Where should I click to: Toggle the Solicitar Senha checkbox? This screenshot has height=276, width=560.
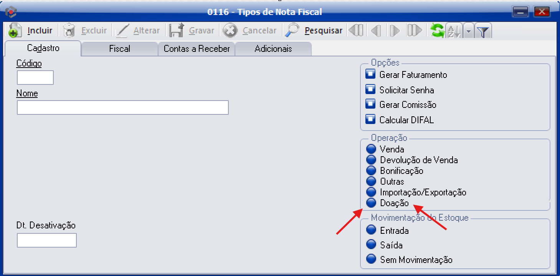(370, 90)
